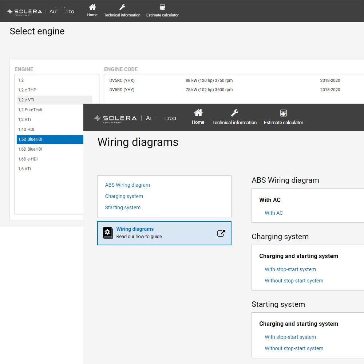Image resolution: width=364 pixels, height=364 pixels.
Task: Click the Estimate calculator icon in the top header
Action: [162, 7]
